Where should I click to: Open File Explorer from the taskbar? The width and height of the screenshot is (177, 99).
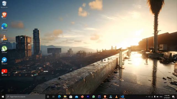pyautogui.click(x=65, y=97)
